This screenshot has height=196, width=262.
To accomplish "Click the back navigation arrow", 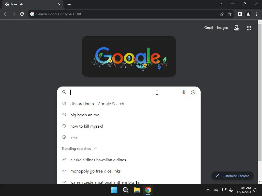I will (x=6, y=14).
